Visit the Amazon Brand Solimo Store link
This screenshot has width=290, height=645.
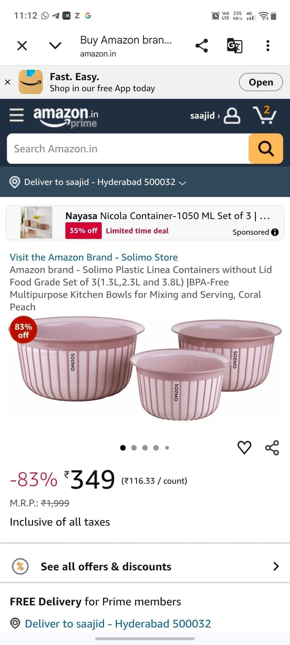point(94,257)
